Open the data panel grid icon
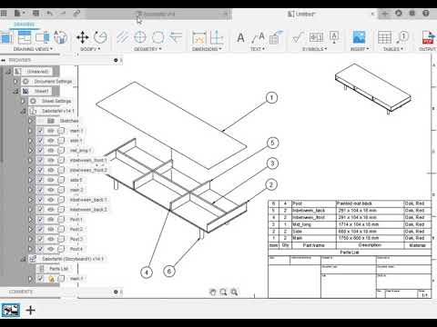The image size is (437, 327). tap(4, 13)
